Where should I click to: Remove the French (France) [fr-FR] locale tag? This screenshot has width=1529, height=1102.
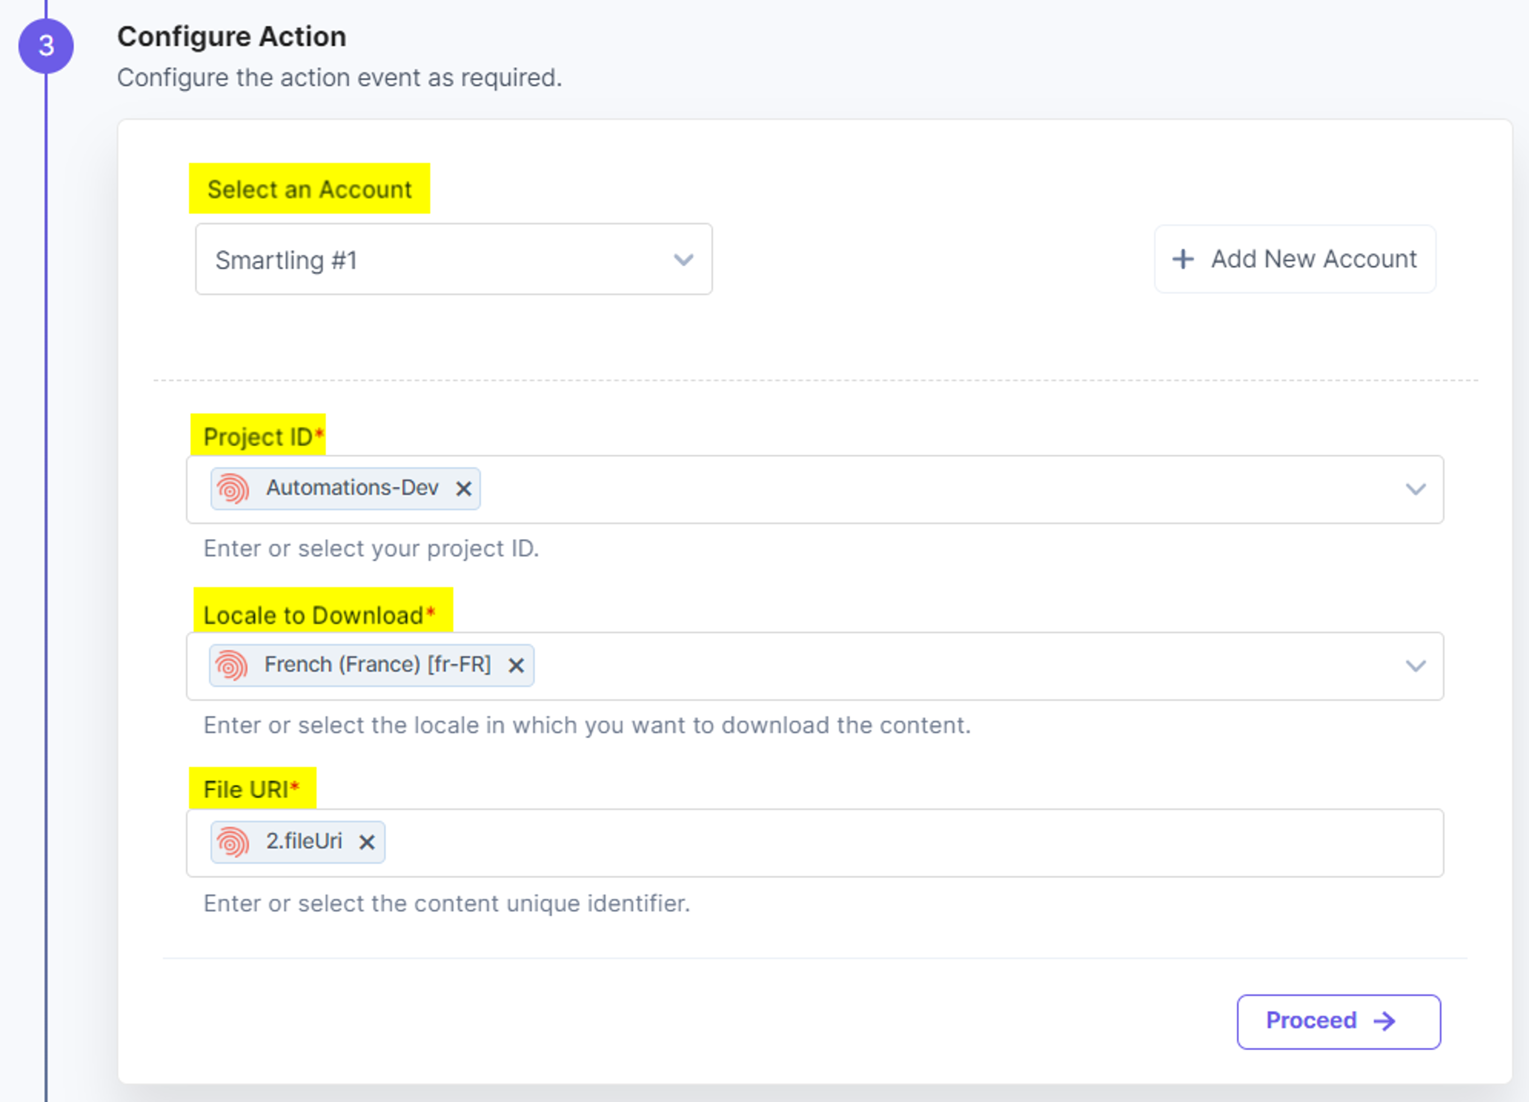point(516,666)
